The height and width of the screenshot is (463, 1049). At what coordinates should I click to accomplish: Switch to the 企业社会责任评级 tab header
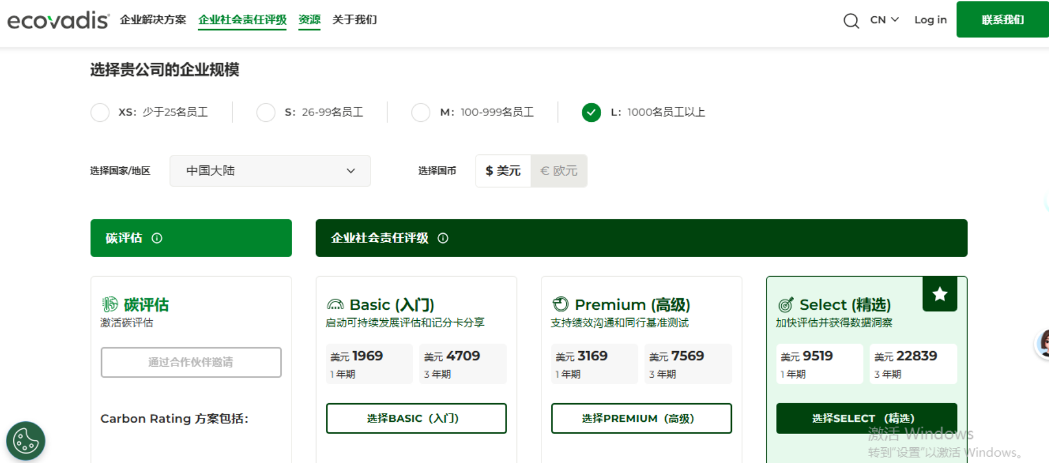click(x=641, y=238)
